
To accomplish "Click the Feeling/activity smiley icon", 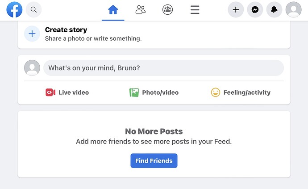I will pyautogui.click(x=216, y=92).
